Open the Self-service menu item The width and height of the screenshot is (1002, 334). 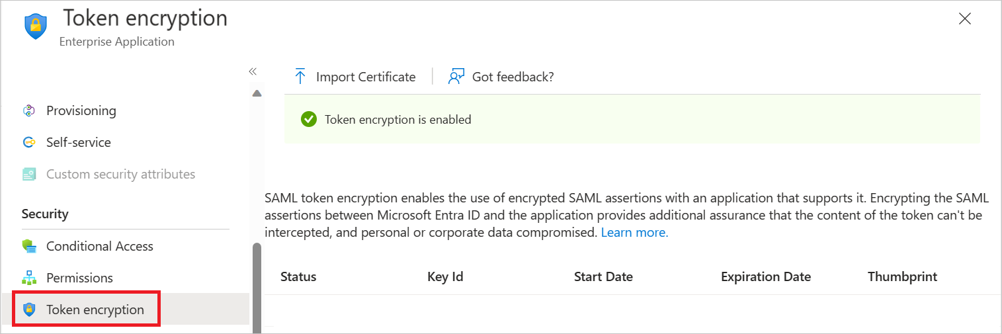(x=78, y=142)
